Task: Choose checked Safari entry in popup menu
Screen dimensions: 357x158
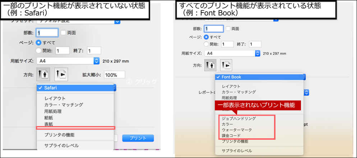Action: point(75,88)
